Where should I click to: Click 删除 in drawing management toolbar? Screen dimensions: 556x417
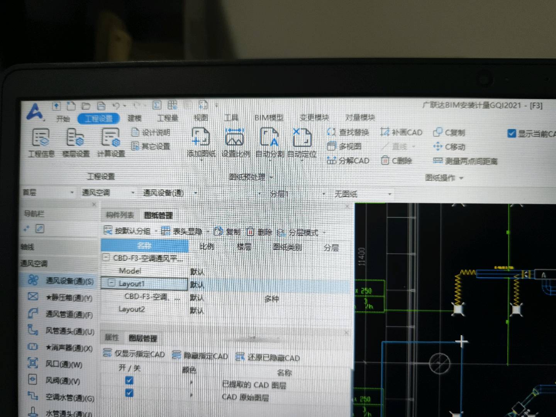point(259,232)
